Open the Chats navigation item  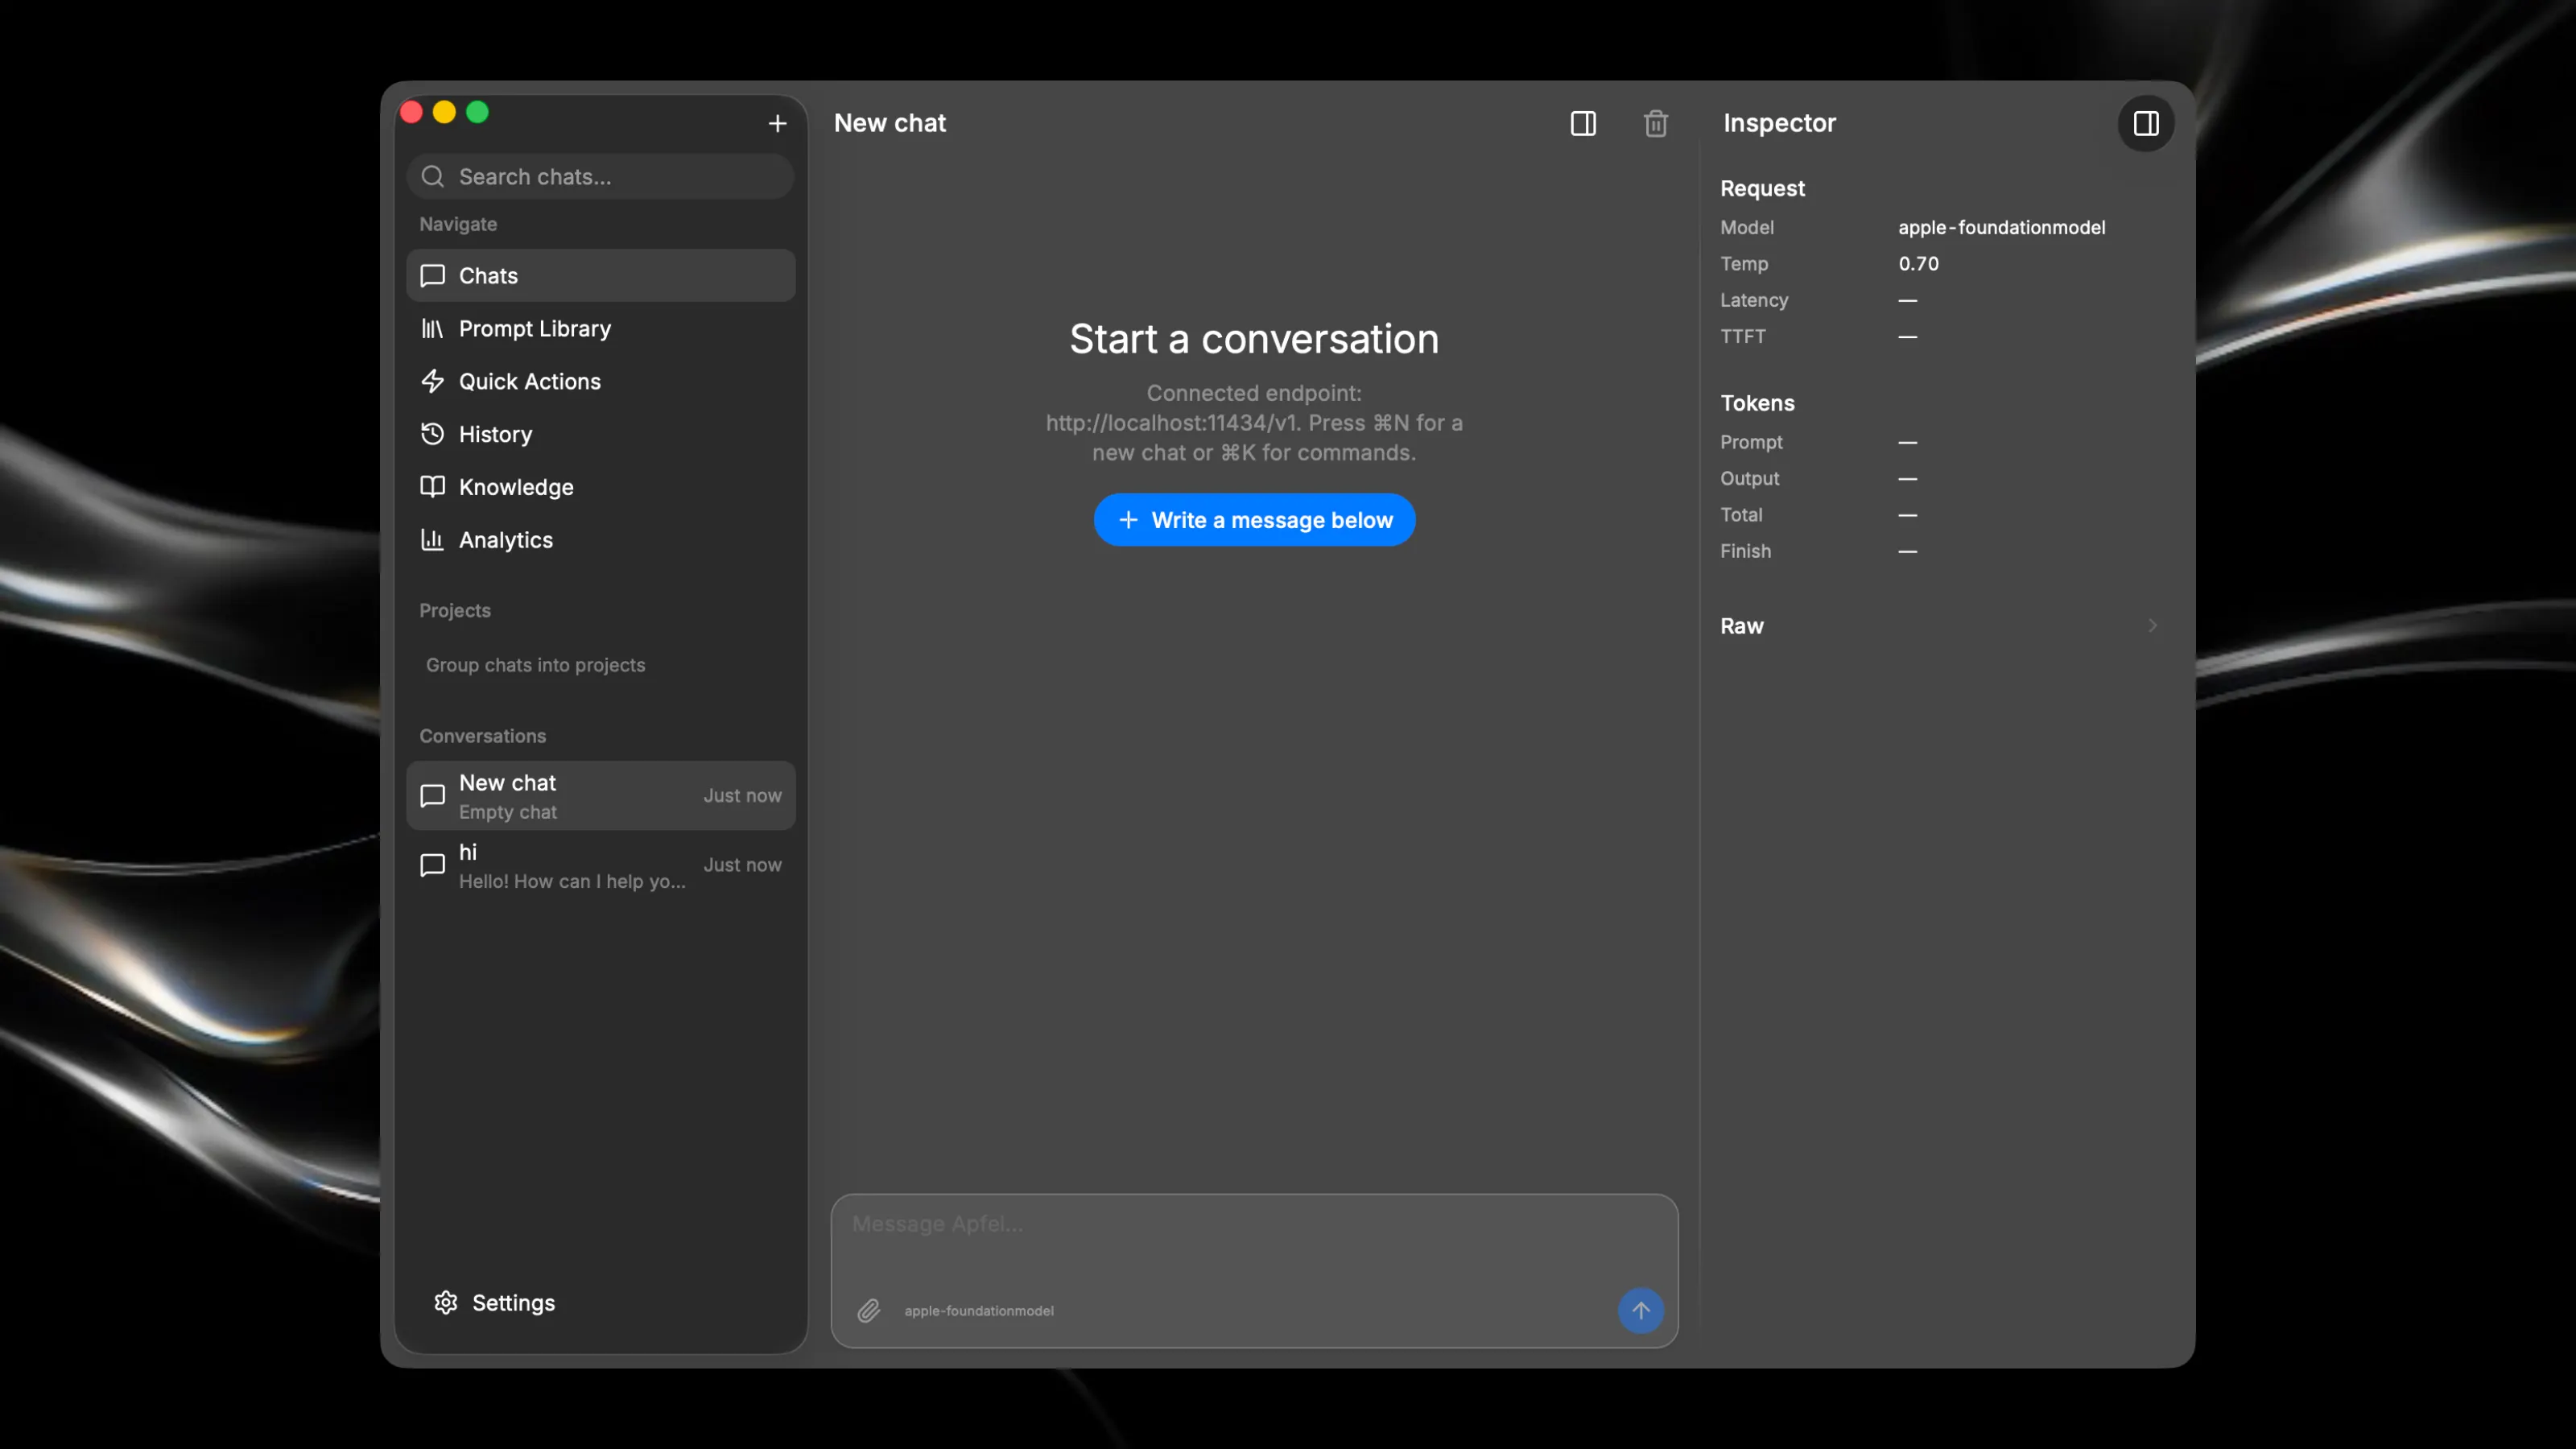pyautogui.click(x=601, y=275)
